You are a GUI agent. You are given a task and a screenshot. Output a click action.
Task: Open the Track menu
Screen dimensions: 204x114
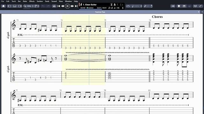(13, 1)
